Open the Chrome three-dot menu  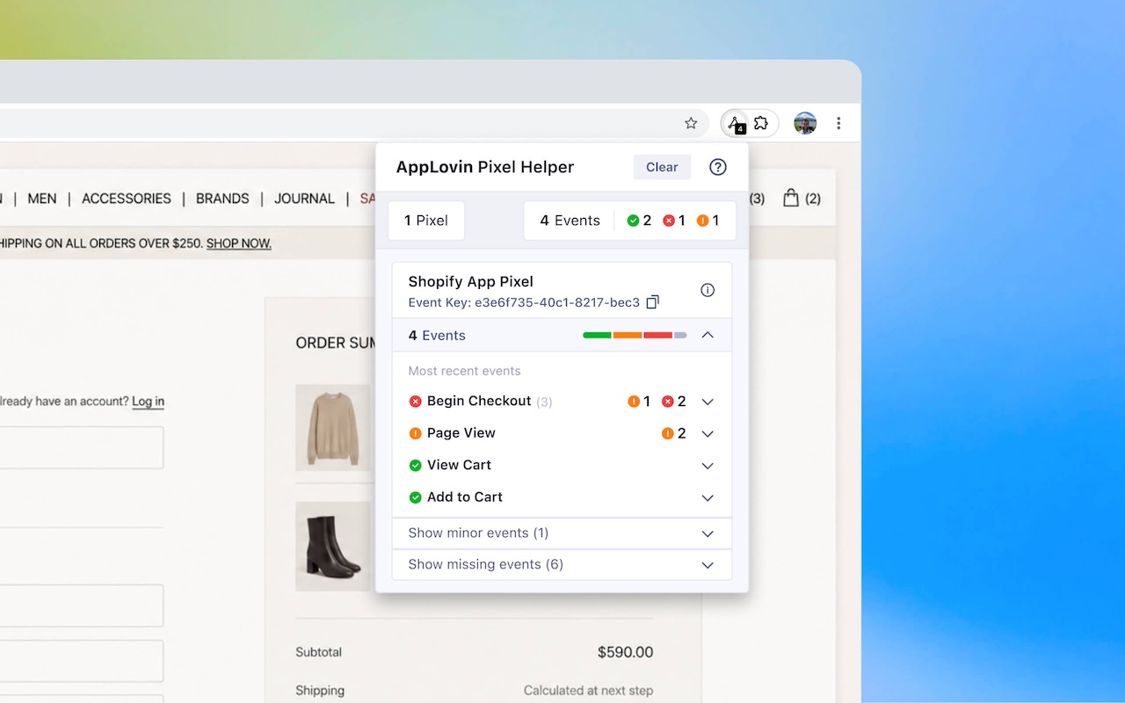[838, 124]
